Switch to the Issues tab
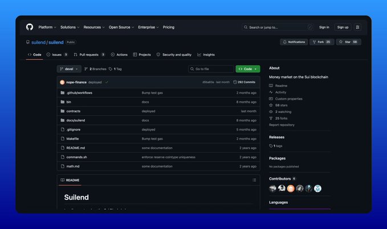Screen dimensions: 387x229 [x=56, y=55]
